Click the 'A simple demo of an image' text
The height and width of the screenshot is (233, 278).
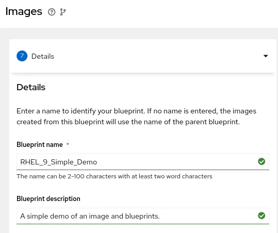pos(90,216)
